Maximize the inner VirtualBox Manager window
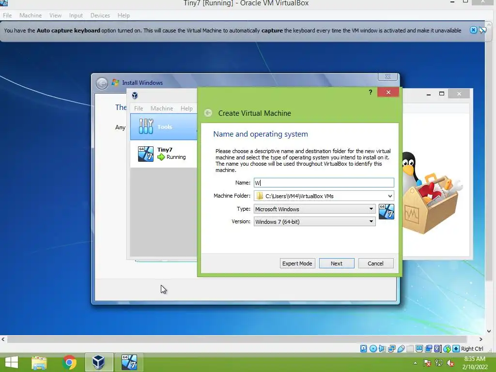Screen dimensions: 496x372 click(442, 94)
